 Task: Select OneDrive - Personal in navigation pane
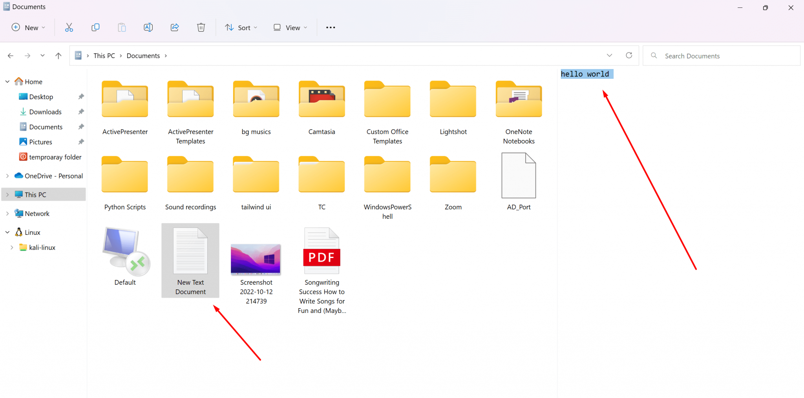click(x=49, y=176)
